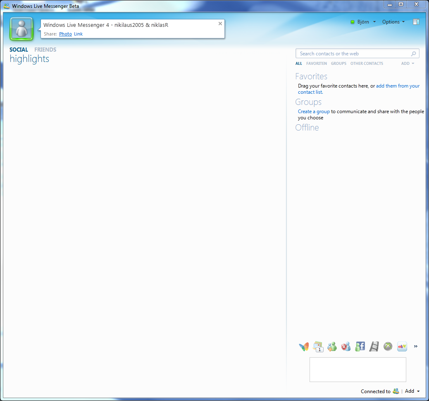This screenshot has width=429, height=401.
Task: Expand the ADD contacts dropdown
Action: [408, 64]
